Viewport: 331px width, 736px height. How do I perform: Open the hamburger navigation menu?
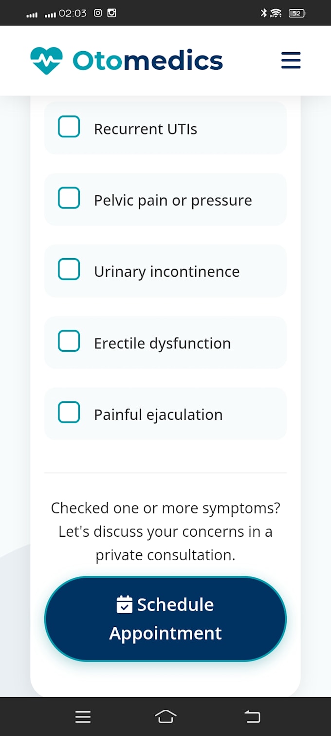[x=291, y=60]
